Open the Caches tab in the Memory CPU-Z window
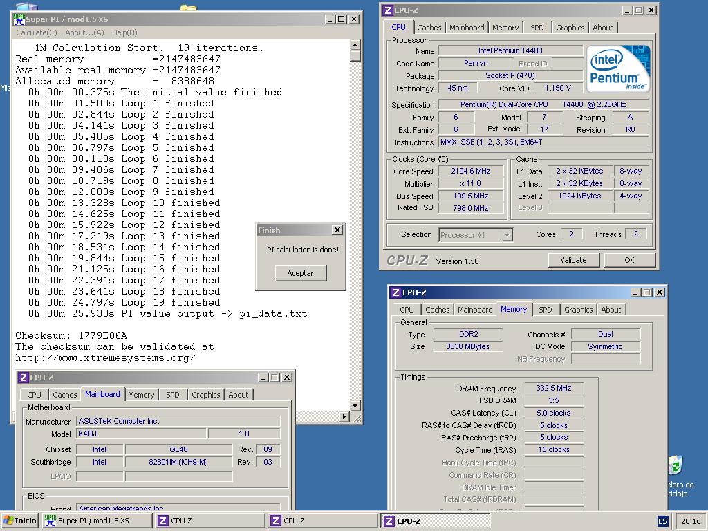The width and height of the screenshot is (708, 531). click(x=438, y=310)
